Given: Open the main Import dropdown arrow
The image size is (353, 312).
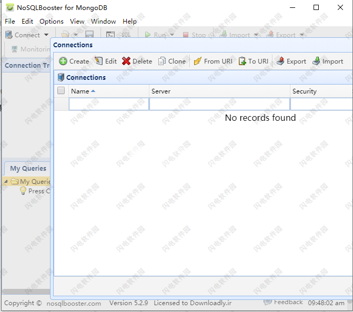Looking at the screenshot, I should (256, 35).
